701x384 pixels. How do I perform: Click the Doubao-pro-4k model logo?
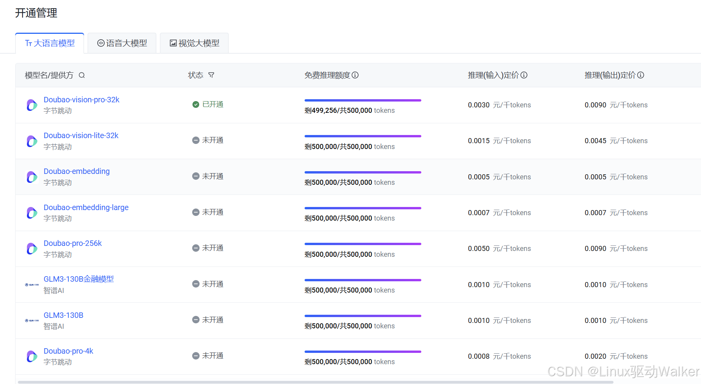coord(32,356)
